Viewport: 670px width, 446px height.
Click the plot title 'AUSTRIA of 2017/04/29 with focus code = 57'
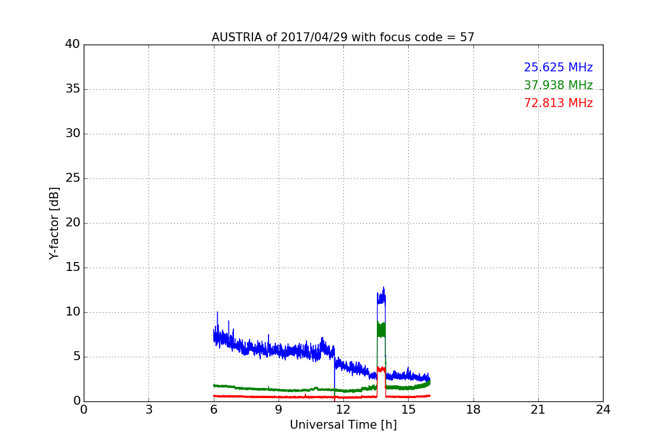point(343,37)
